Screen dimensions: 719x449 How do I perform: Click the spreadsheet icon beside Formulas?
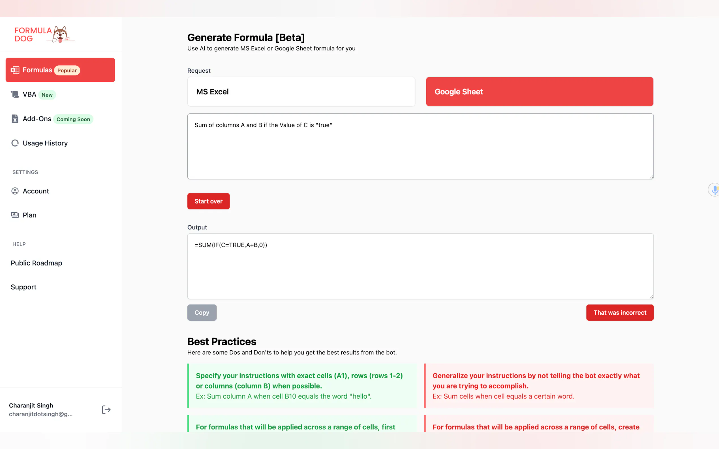(15, 70)
